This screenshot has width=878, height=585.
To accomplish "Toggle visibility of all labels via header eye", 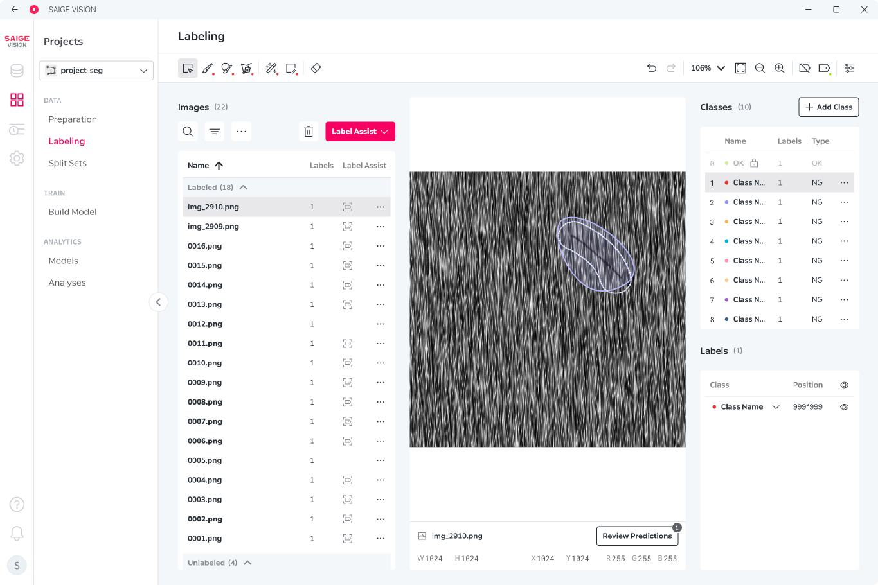I will [x=845, y=385].
